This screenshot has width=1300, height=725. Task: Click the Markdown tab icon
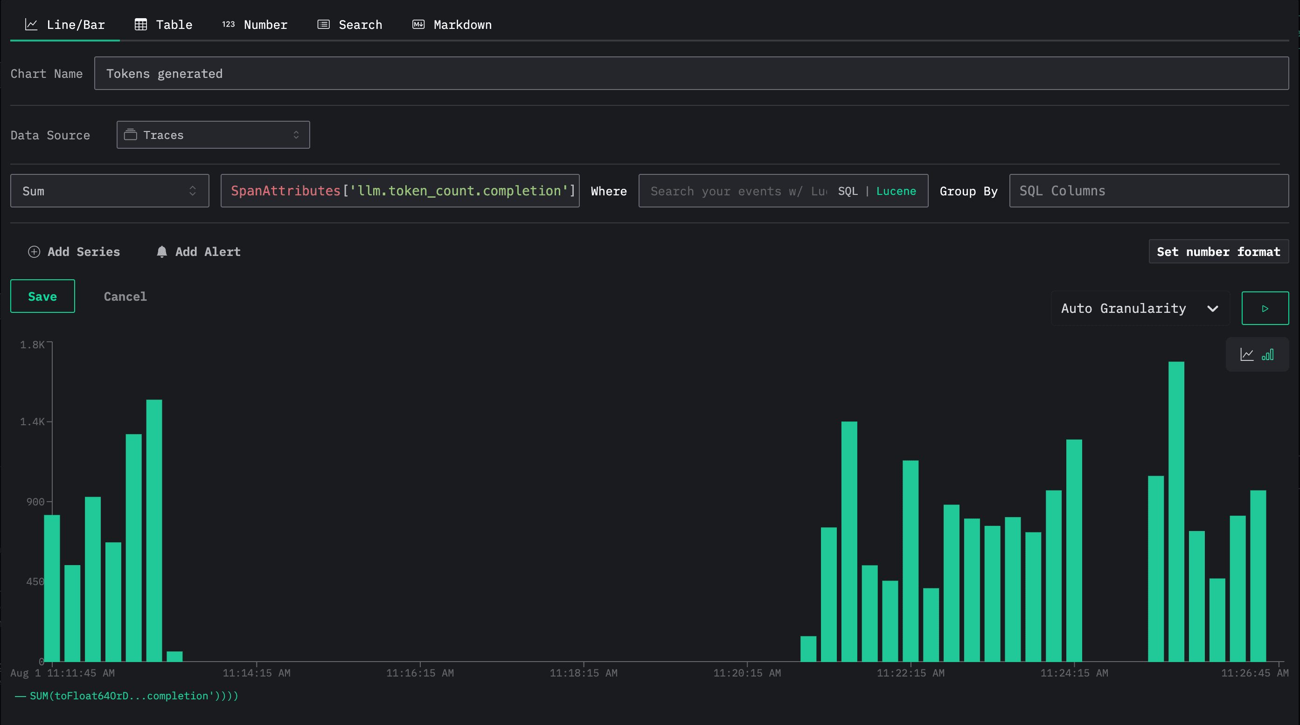click(418, 24)
